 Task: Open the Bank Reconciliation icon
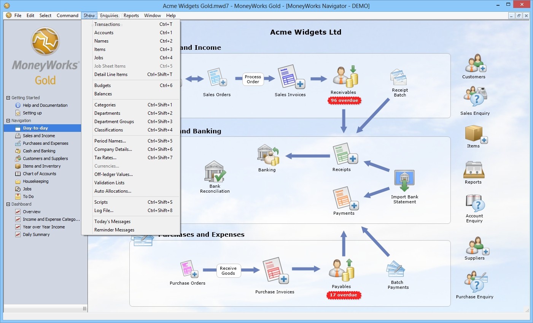[x=215, y=171]
